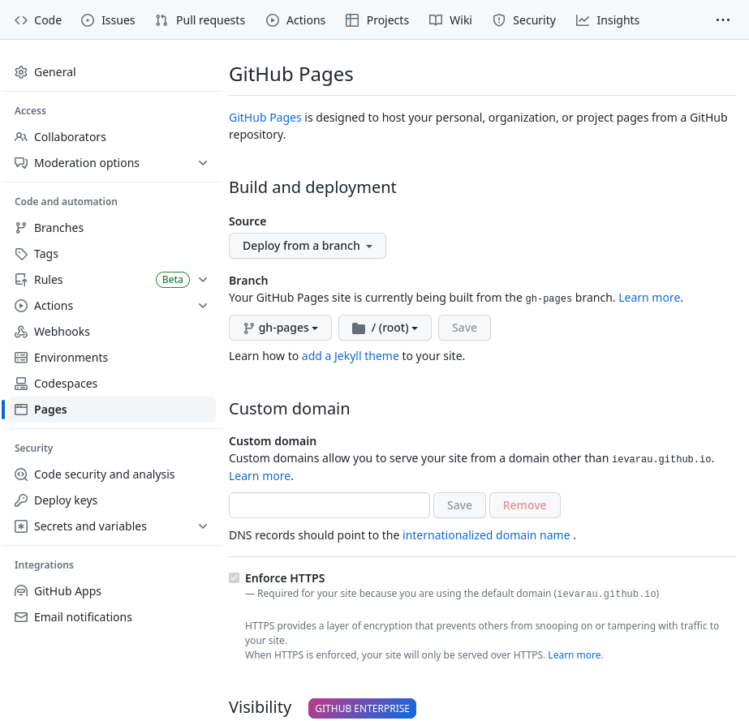Click the GitHub Apps icon
This screenshot has height=721, width=749.
[x=21, y=591]
